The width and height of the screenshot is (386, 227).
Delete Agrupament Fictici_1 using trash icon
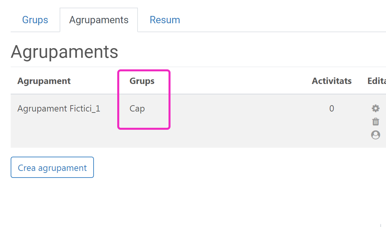[375, 121]
